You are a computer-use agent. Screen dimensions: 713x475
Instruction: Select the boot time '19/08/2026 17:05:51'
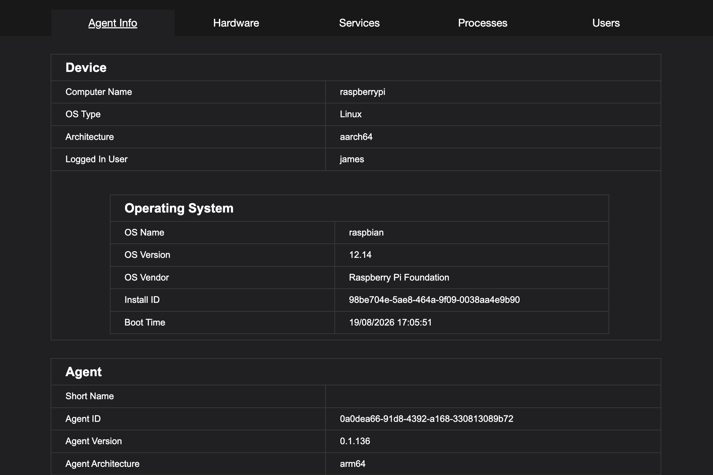pyautogui.click(x=390, y=322)
